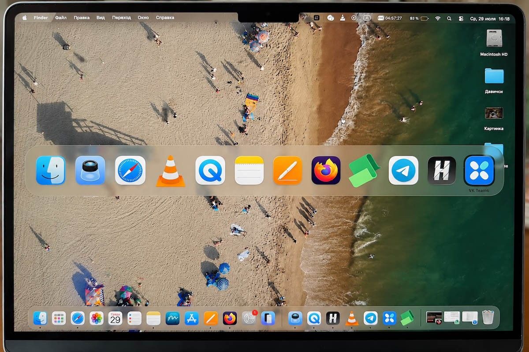Select the Давинчи folder on desktop
Screen dimensions: 529x352
[494, 81]
